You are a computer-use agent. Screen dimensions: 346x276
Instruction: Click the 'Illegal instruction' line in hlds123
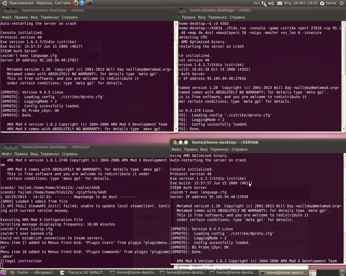tap(21, 261)
